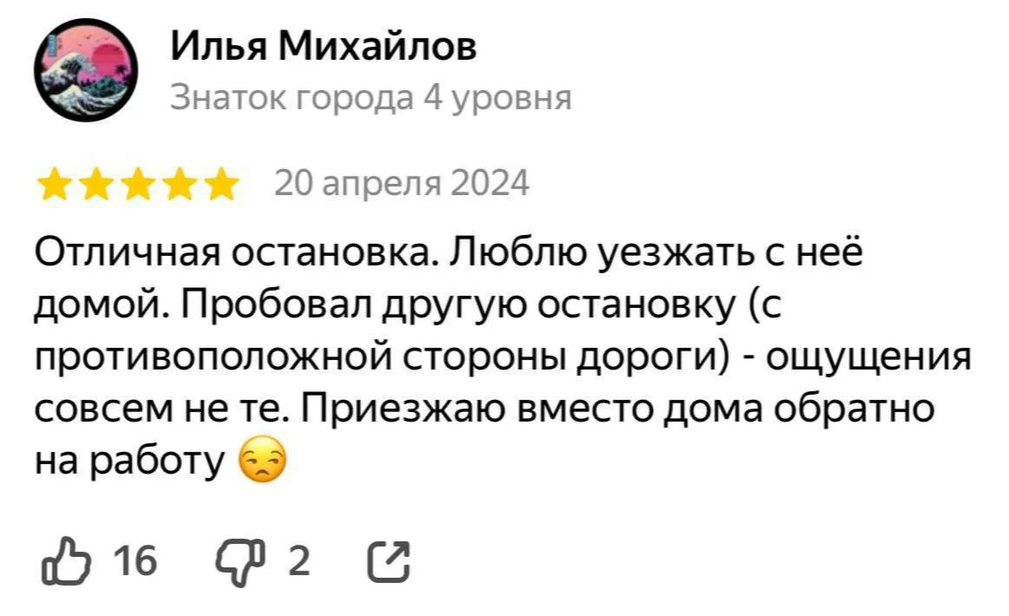Click the first yellow rating star
Image resolution: width=1009 pixels, height=616 pixels.
(x=57, y=185)
